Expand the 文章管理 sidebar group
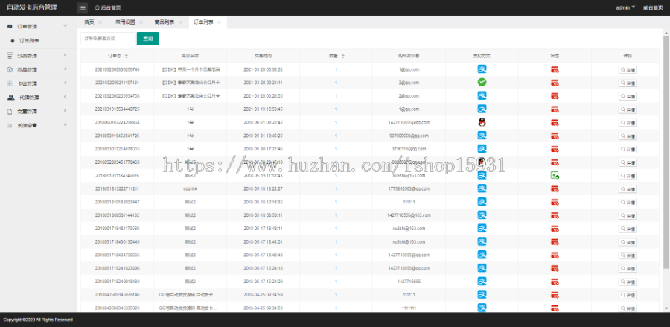Image resolution: width=670 pixels, height=327 pixels. pos(66,111)
